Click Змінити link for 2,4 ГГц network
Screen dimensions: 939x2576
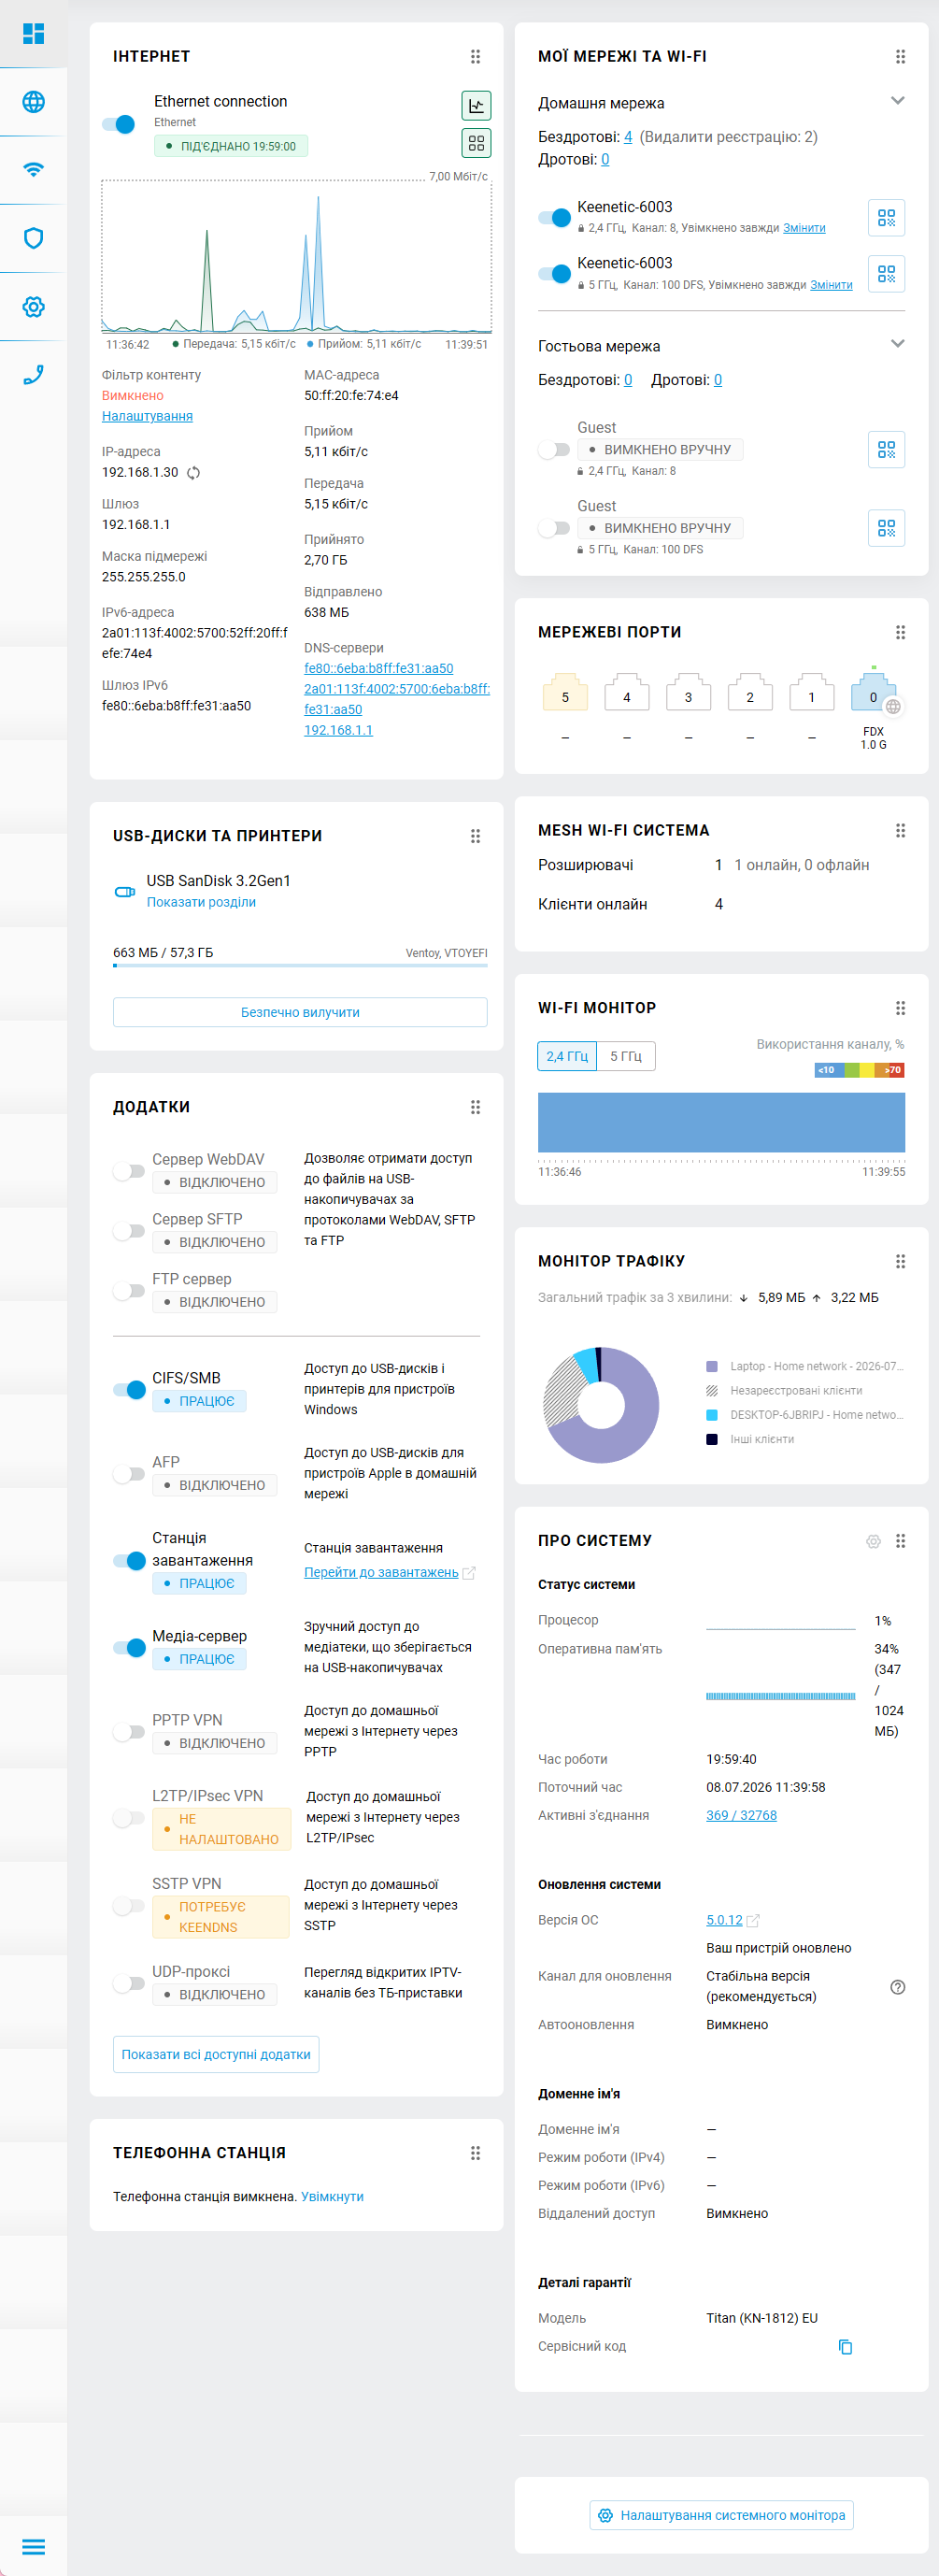[x=804, y=228]
